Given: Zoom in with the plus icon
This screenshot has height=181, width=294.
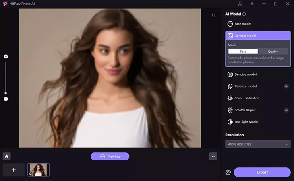Looking at the screenshot, I should click(x=6, y=57).
